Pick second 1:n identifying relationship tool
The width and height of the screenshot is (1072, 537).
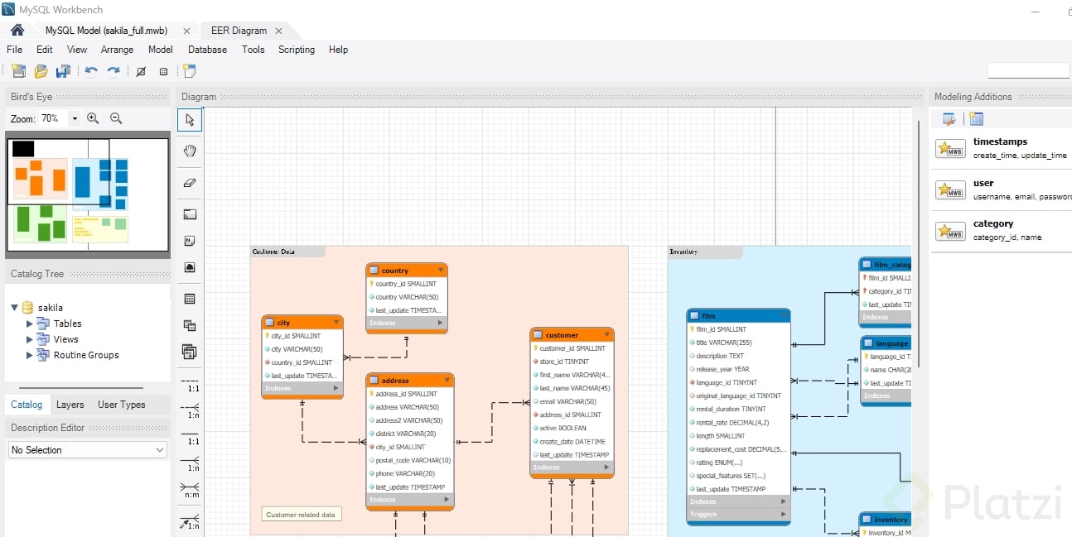coord(190,466)
